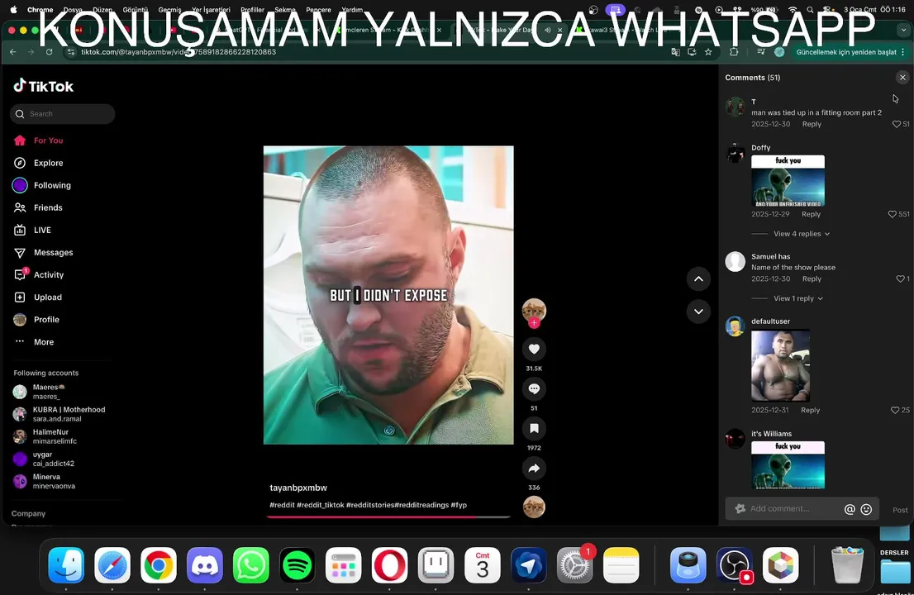
Task: Go to the next video
Action: pyautogui.click(x=698, y=312)
